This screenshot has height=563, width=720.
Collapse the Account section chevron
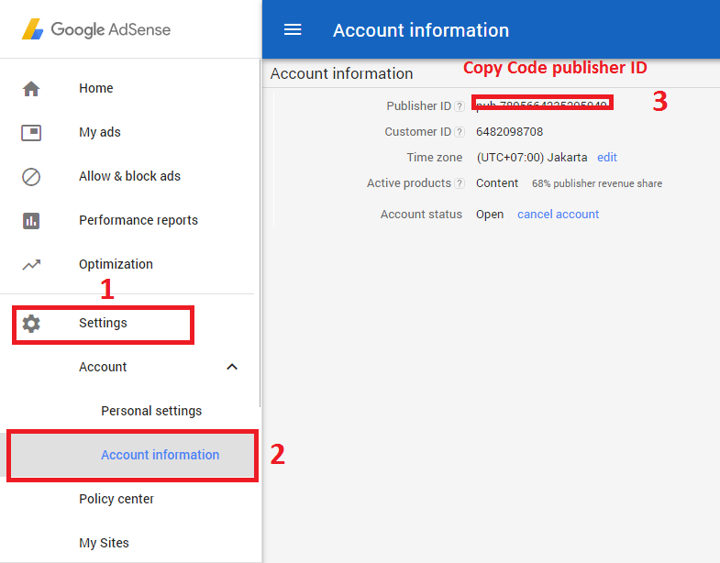point(232,367)
